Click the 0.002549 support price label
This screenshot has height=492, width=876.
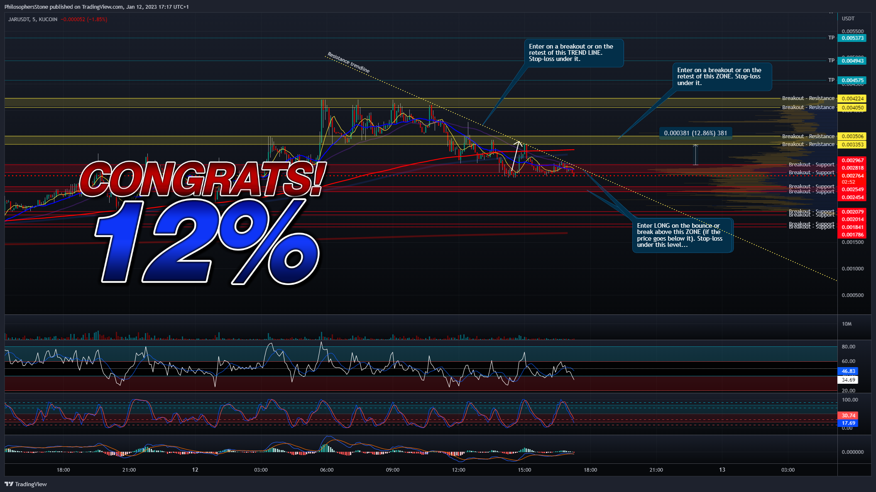coord(852,190)
